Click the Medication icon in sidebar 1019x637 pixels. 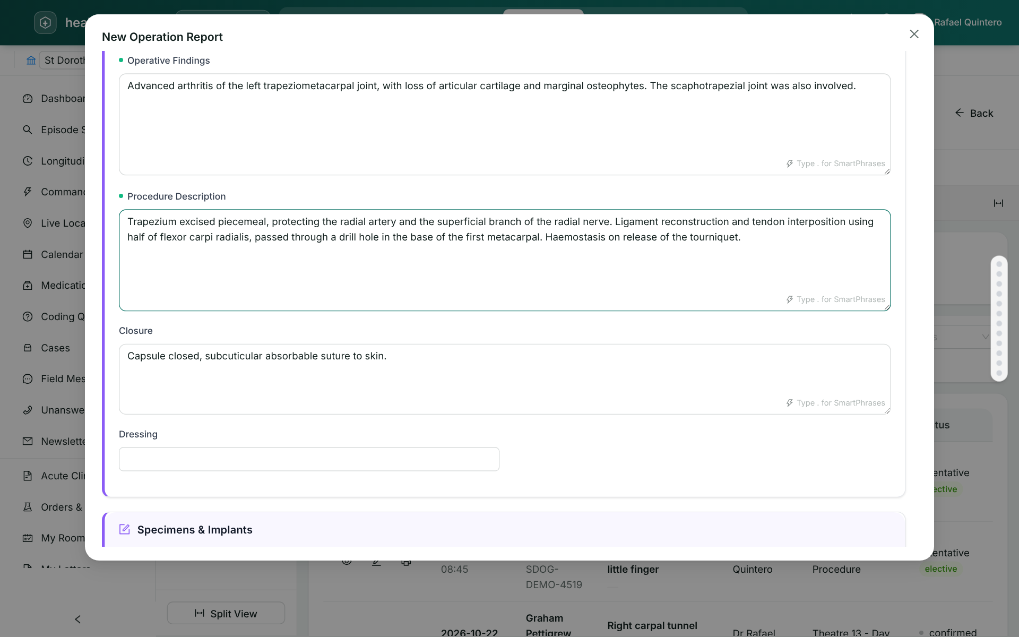[28, 285]
